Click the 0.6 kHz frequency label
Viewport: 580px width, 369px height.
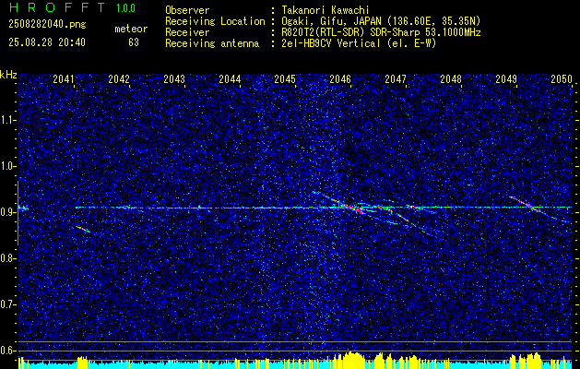tap(7, 351)
